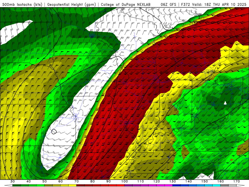Viewport: 249px width, 187px height.
Task: Click the 'College of DuPage NEXLAB' label
Action: [126, 5]
